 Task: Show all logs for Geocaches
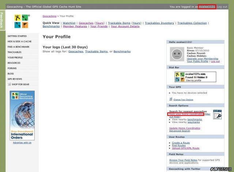76,52
